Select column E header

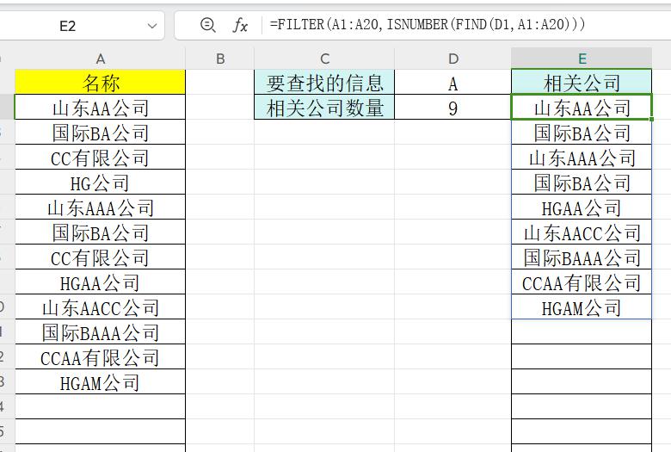pos(582,59)
